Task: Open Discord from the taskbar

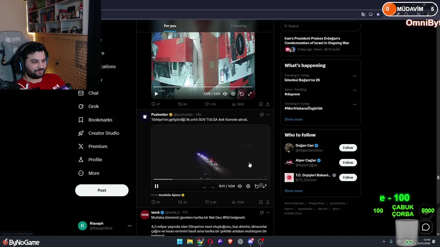Action: click(251, 242)
